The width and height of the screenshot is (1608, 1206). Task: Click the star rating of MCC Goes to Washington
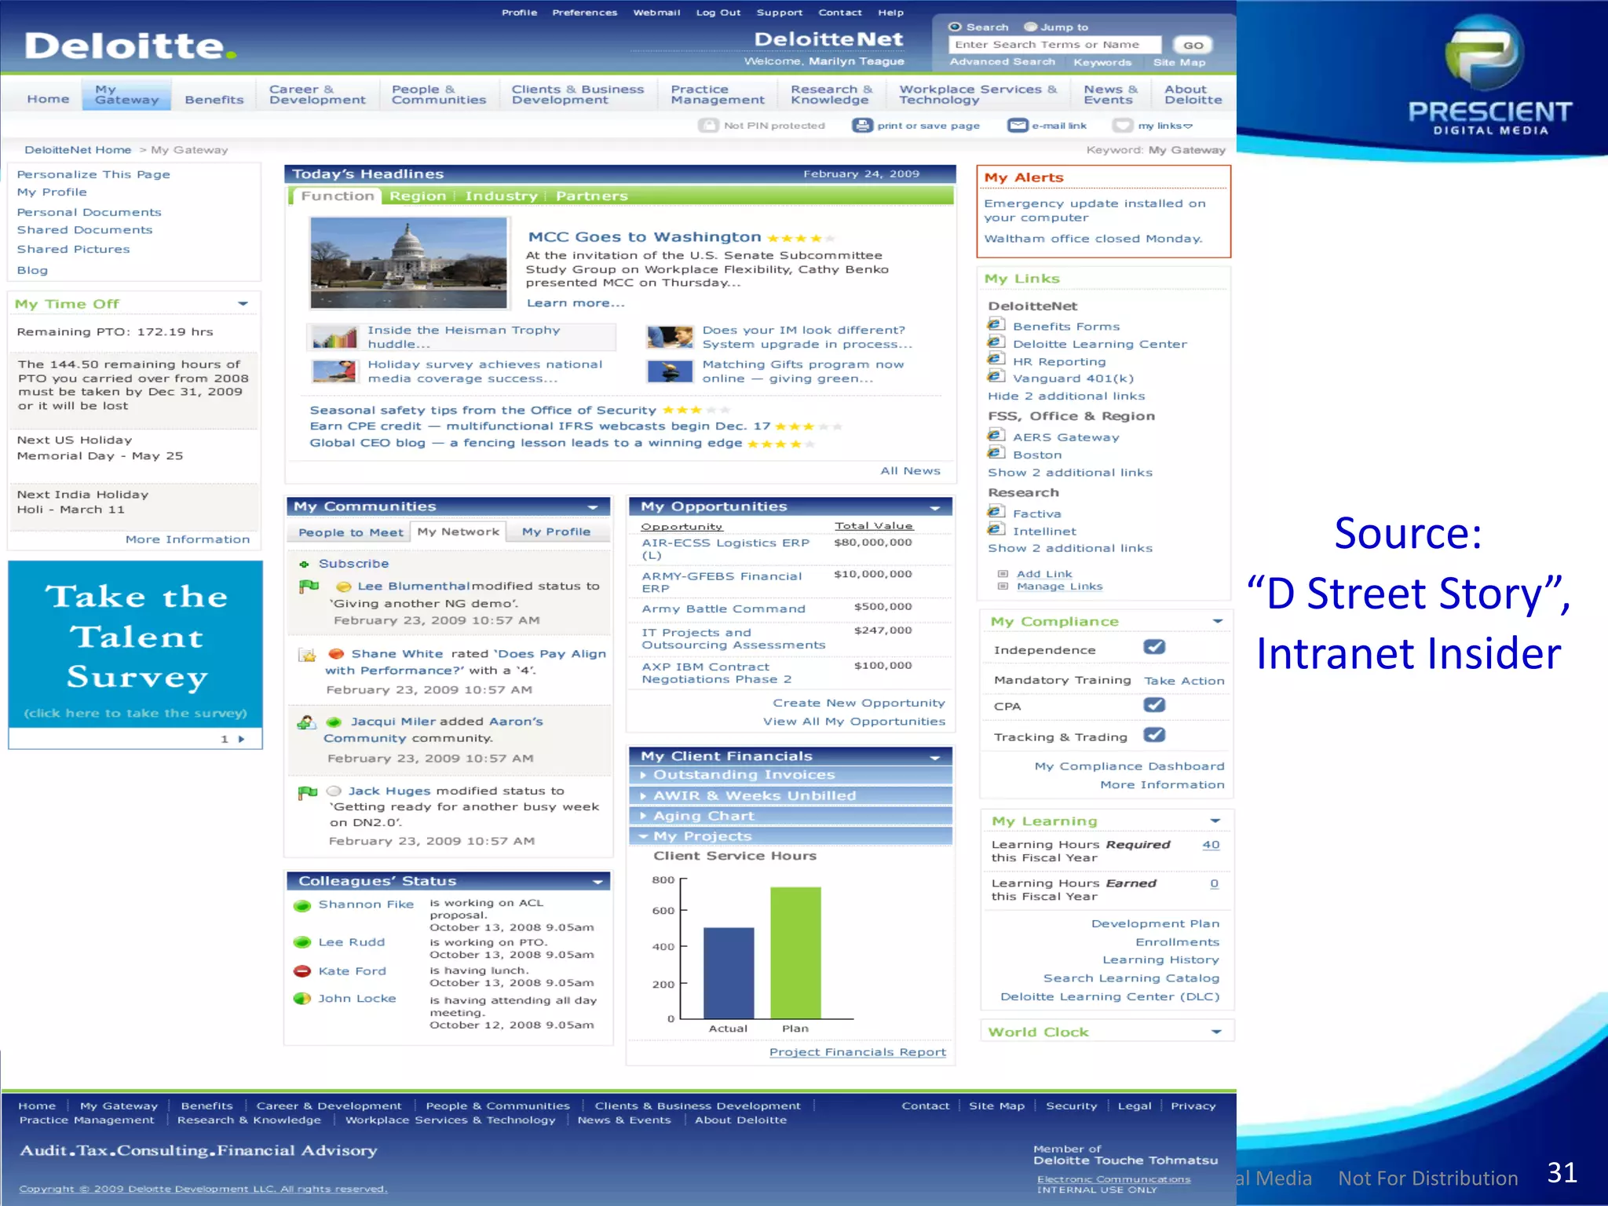[801, 238]
